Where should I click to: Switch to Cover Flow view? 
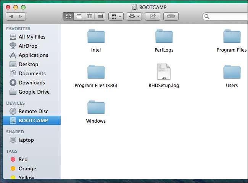tap(100, 16)
